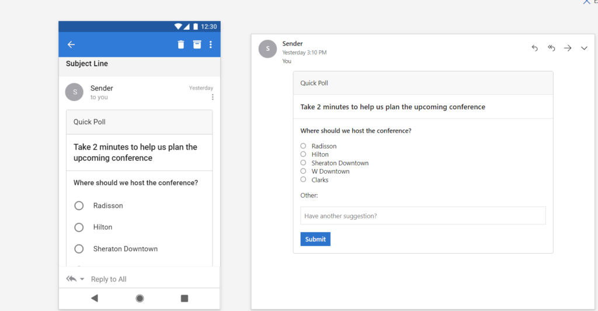Select Hilton radio button on mobile
The width and height of the screenshot is (598, 311).
79,227
